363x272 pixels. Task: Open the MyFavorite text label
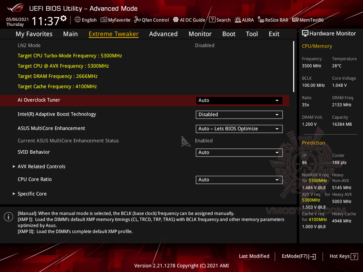click(x=119, y=20)
